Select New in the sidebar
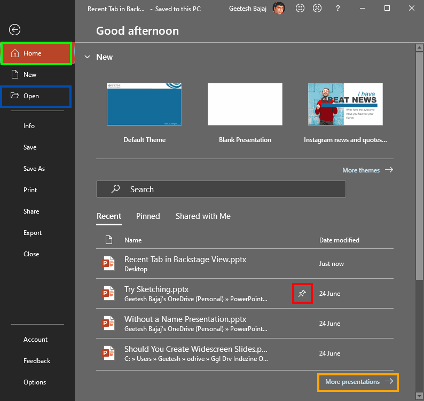 point(37,75)
